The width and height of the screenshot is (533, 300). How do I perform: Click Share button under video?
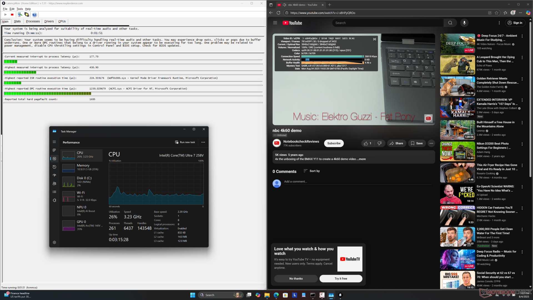tap(396, 143)
